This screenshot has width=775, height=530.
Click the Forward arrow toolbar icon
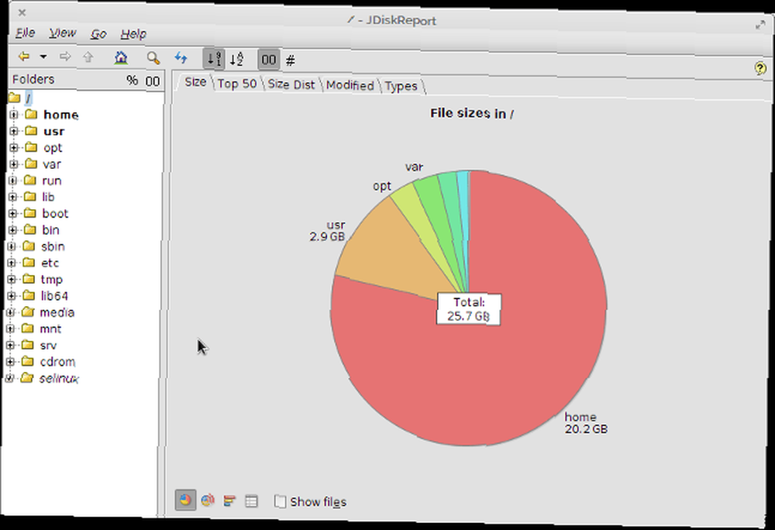[65, 57]
